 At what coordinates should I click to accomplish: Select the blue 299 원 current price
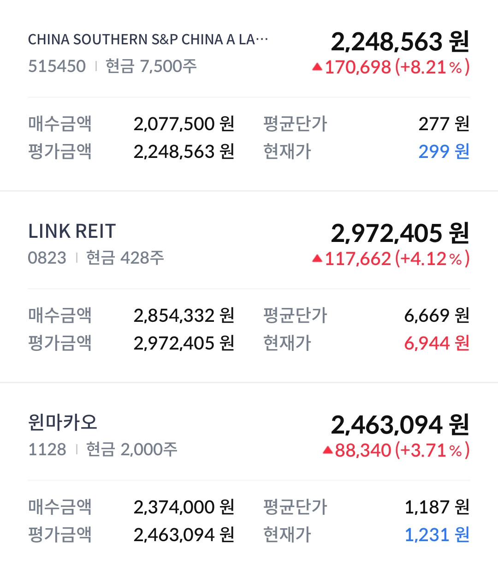tap(444, 151)
